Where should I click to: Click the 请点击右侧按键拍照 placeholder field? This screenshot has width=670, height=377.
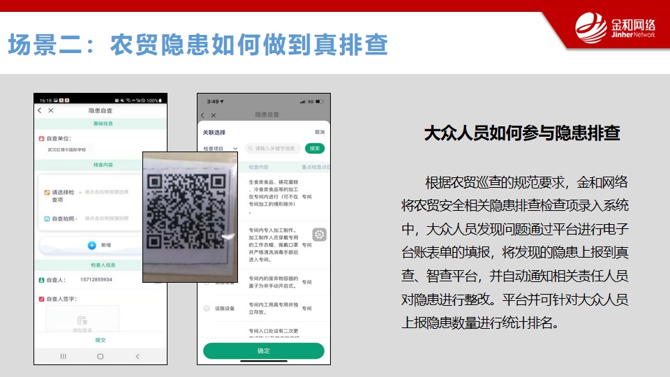click(106, 219)
